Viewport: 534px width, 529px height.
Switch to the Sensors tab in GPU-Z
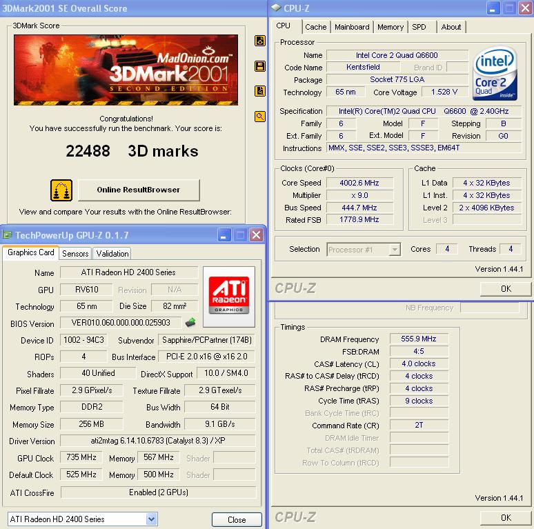[75, 254]
